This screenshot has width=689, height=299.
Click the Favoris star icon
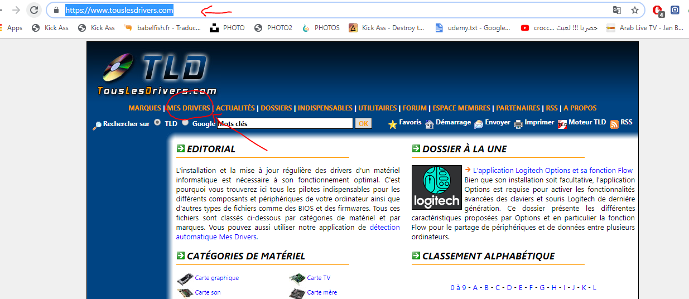click(393, 124)
